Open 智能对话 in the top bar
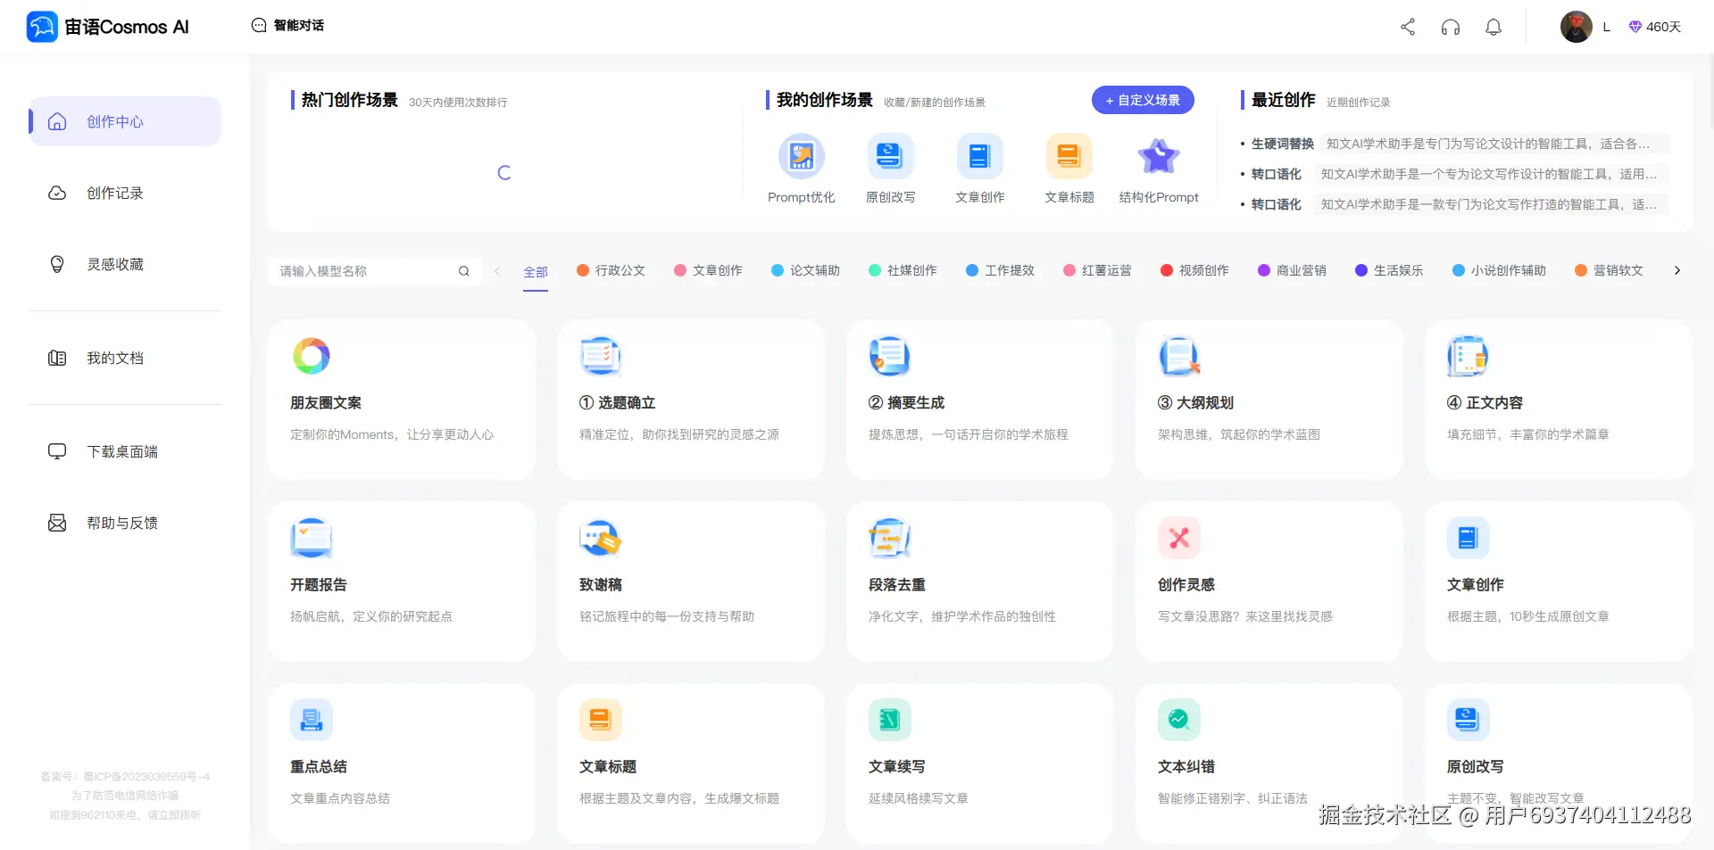 click(287, 25)
